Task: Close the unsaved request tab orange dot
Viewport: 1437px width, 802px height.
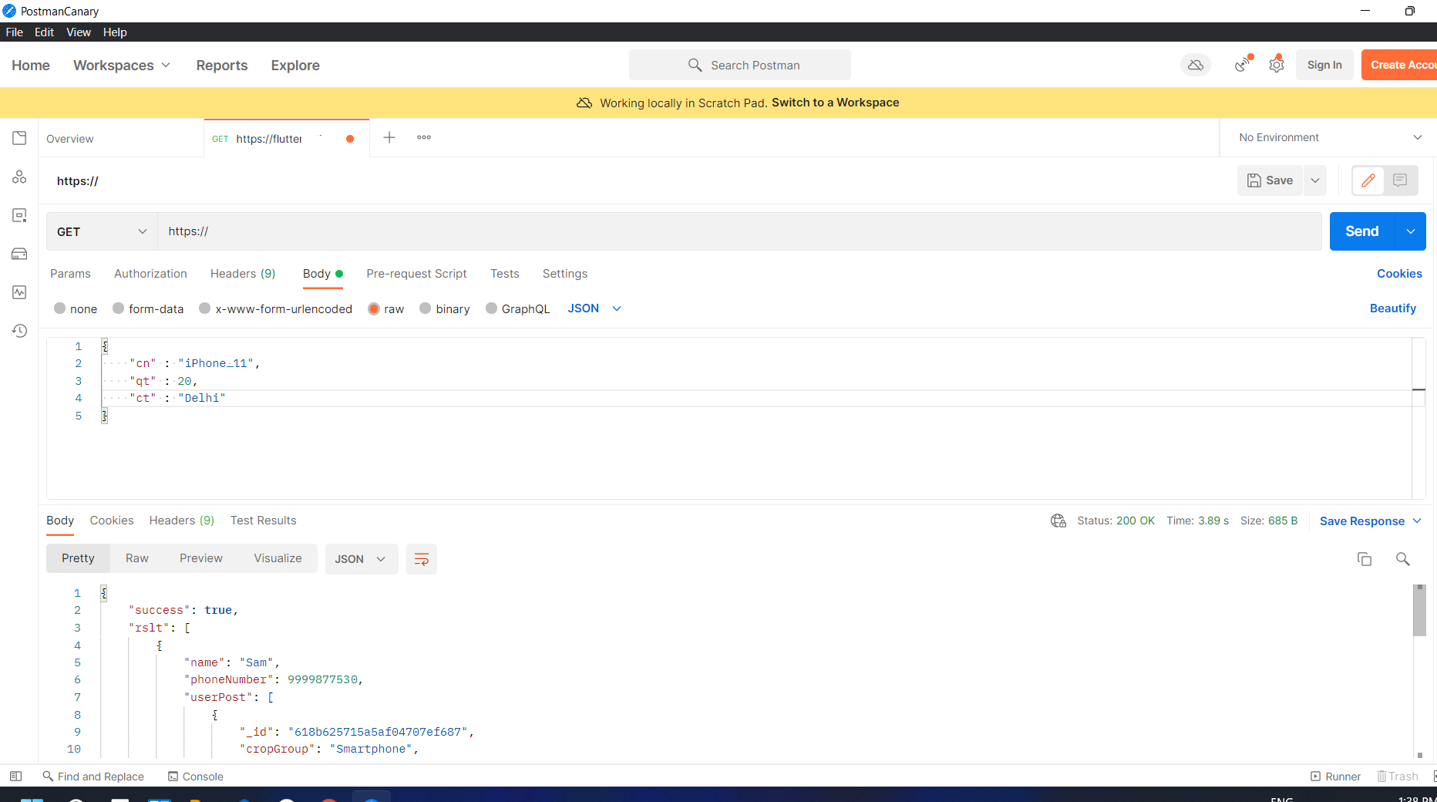Action: point(350,139)
